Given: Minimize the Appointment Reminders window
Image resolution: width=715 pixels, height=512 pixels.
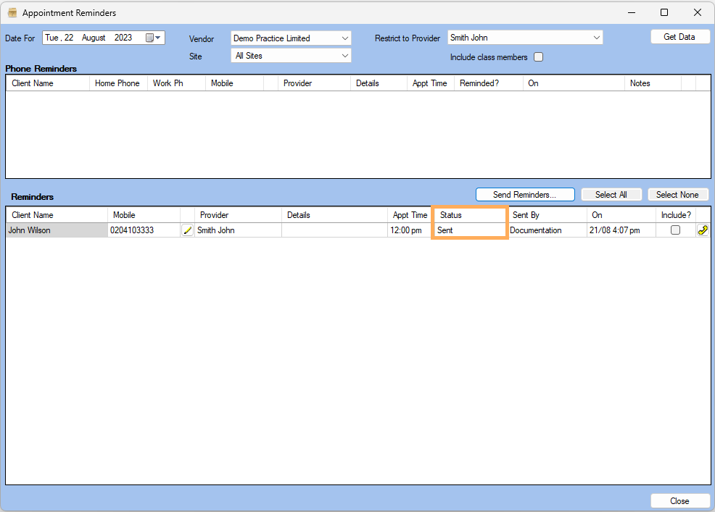Looking at the screenshot, I should tap(632, 12).
